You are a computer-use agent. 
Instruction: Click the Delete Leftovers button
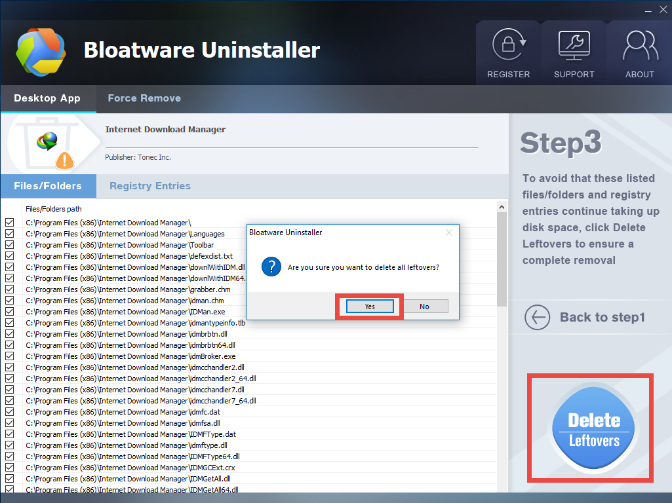coord(594,428)
